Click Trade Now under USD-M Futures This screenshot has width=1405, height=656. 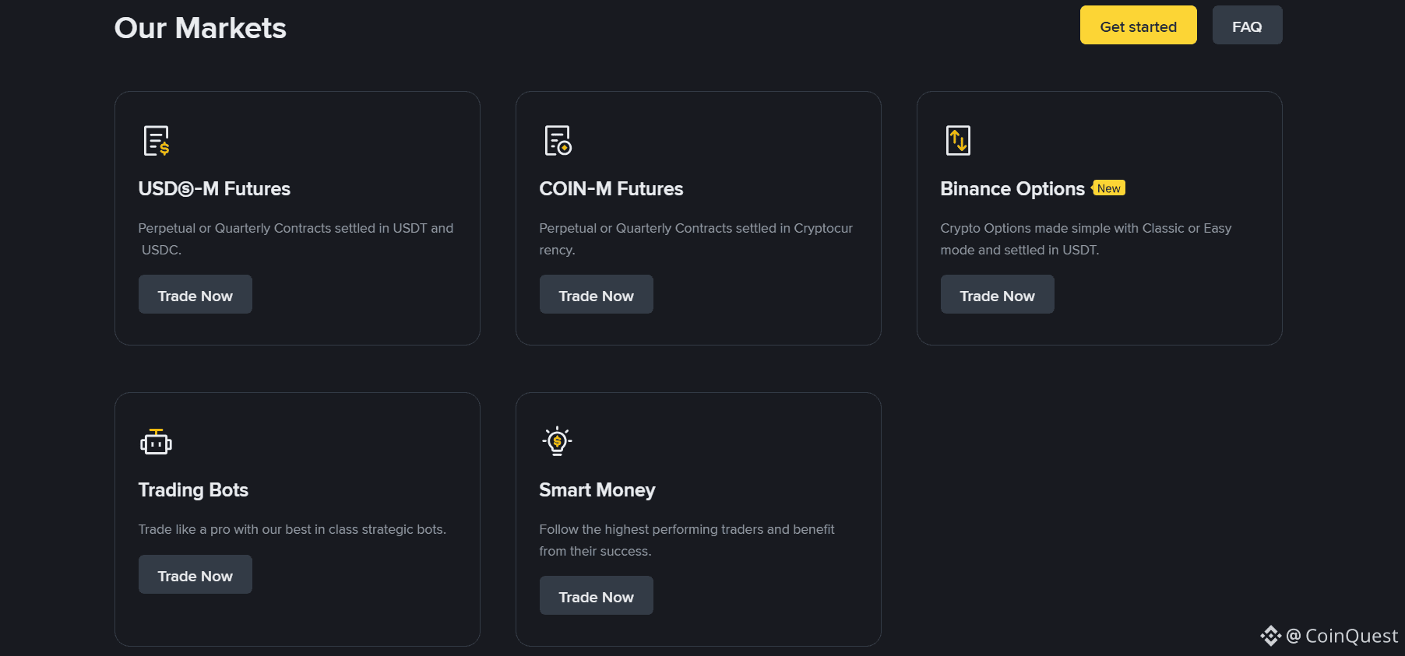coord(195,294)
